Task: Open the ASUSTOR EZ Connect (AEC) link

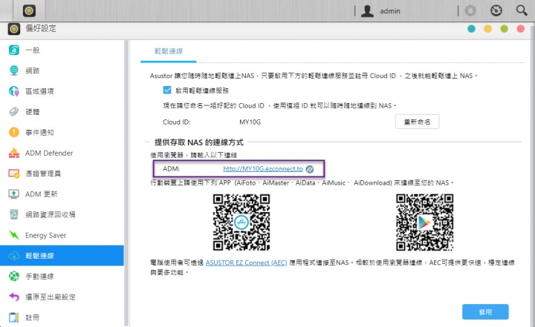Action: pos(246,262)
